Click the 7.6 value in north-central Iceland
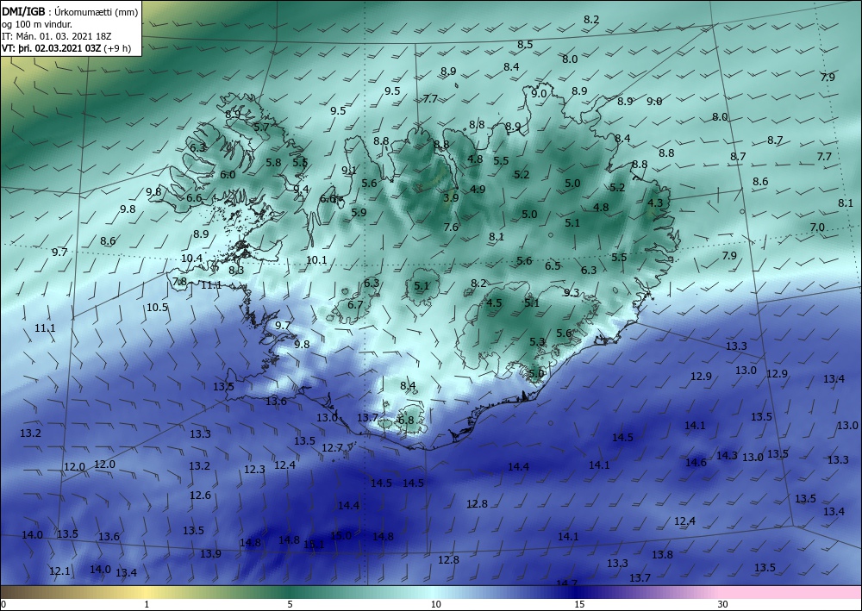This screenshot has height=611, width=862. (451, 227)
